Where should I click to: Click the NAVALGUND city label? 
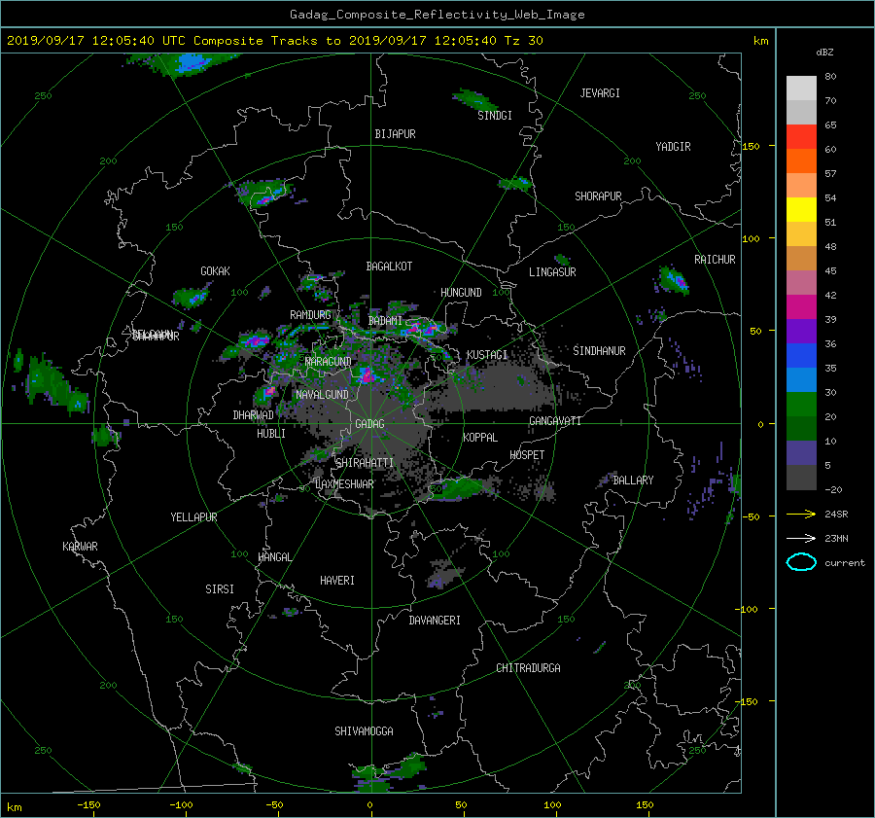(x=322, y=395)
